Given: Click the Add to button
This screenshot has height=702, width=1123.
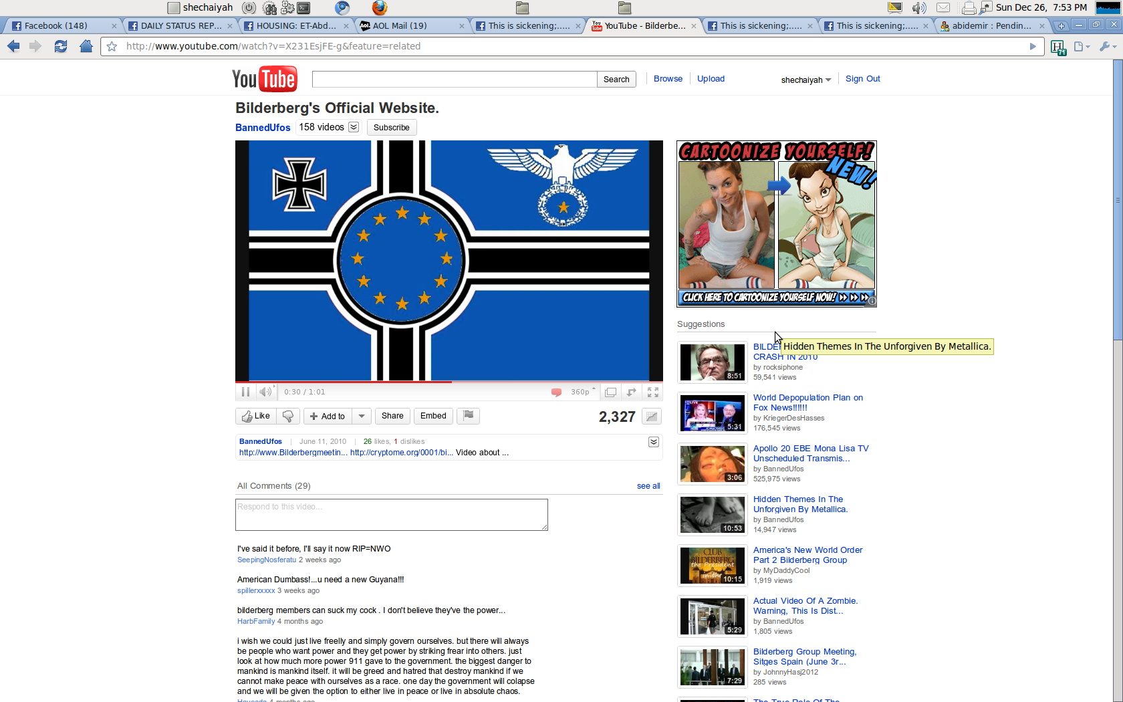Looking at the screenshot, I should (328, 416).
